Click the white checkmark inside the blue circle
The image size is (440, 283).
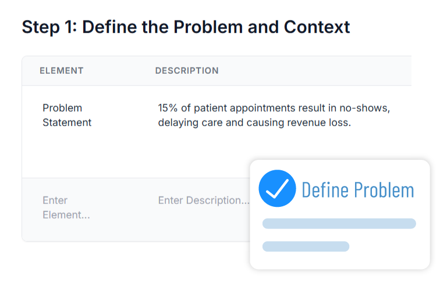(x=277, y=188)
